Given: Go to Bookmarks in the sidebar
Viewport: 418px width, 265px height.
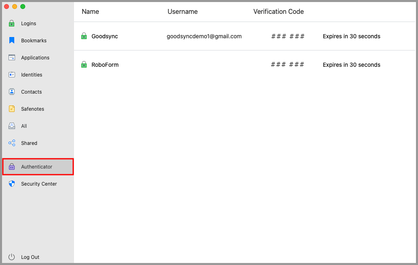Looking at the screenshot, I should (34, 41).
